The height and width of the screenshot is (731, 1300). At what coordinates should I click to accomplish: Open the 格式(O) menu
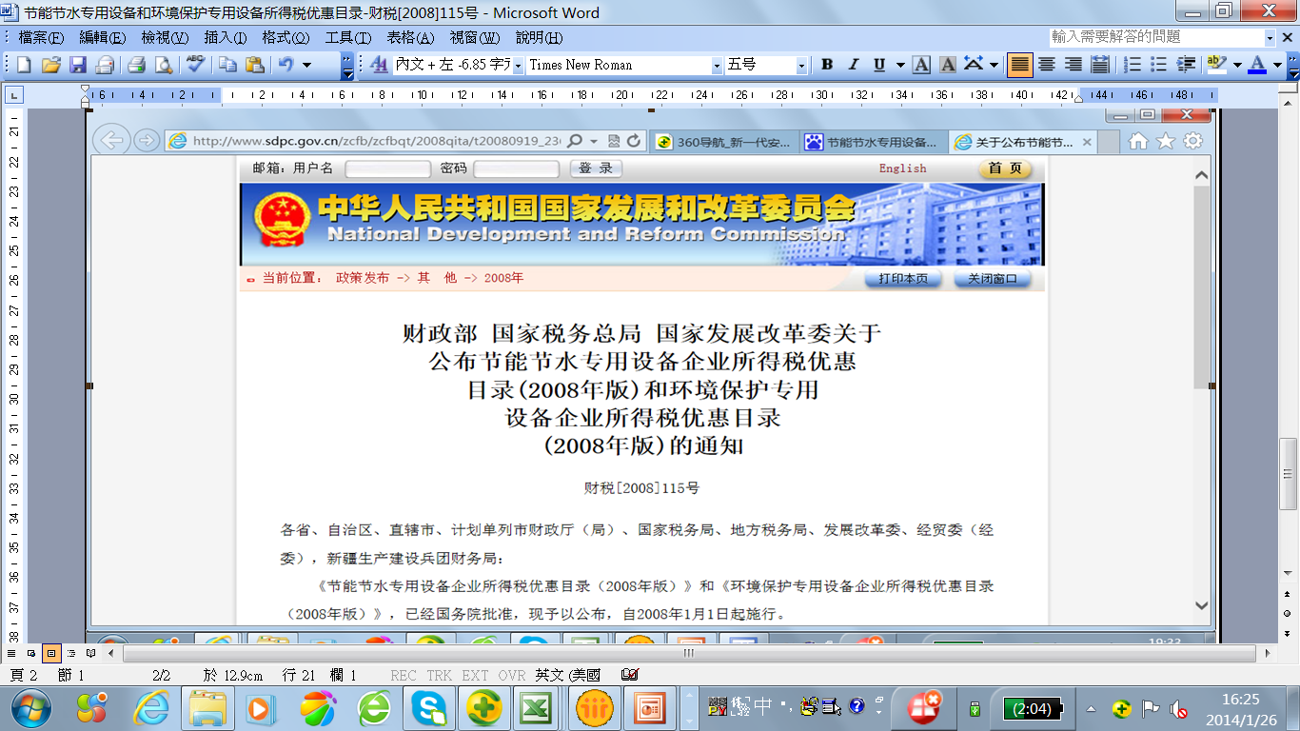pyautogui.click(x=286, y=38)
